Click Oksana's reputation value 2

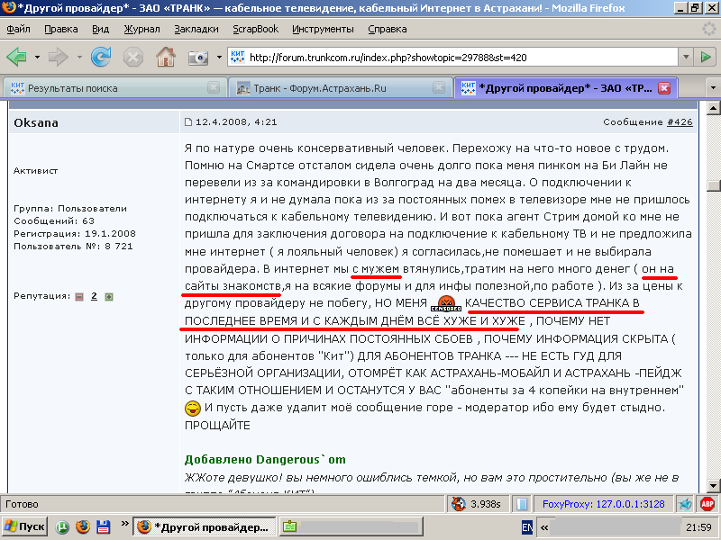coord(94,296)
